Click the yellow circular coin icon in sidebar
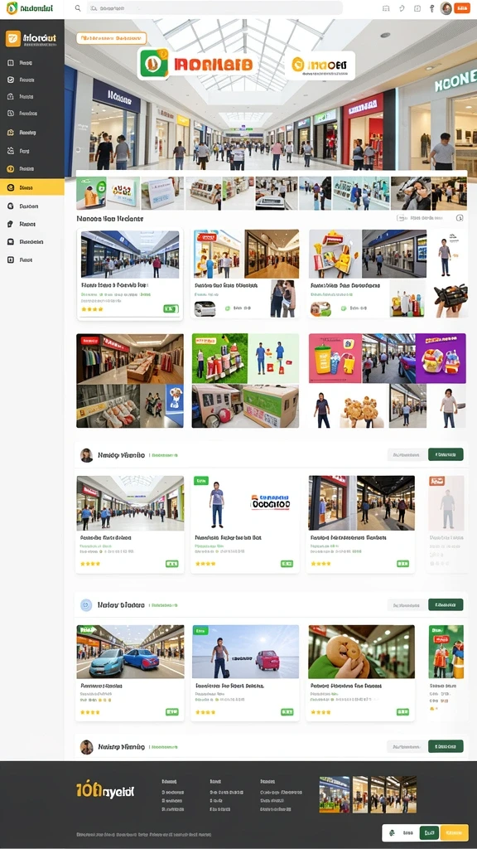Viewport: 477px width, 849px height. (x=10, y=169)
